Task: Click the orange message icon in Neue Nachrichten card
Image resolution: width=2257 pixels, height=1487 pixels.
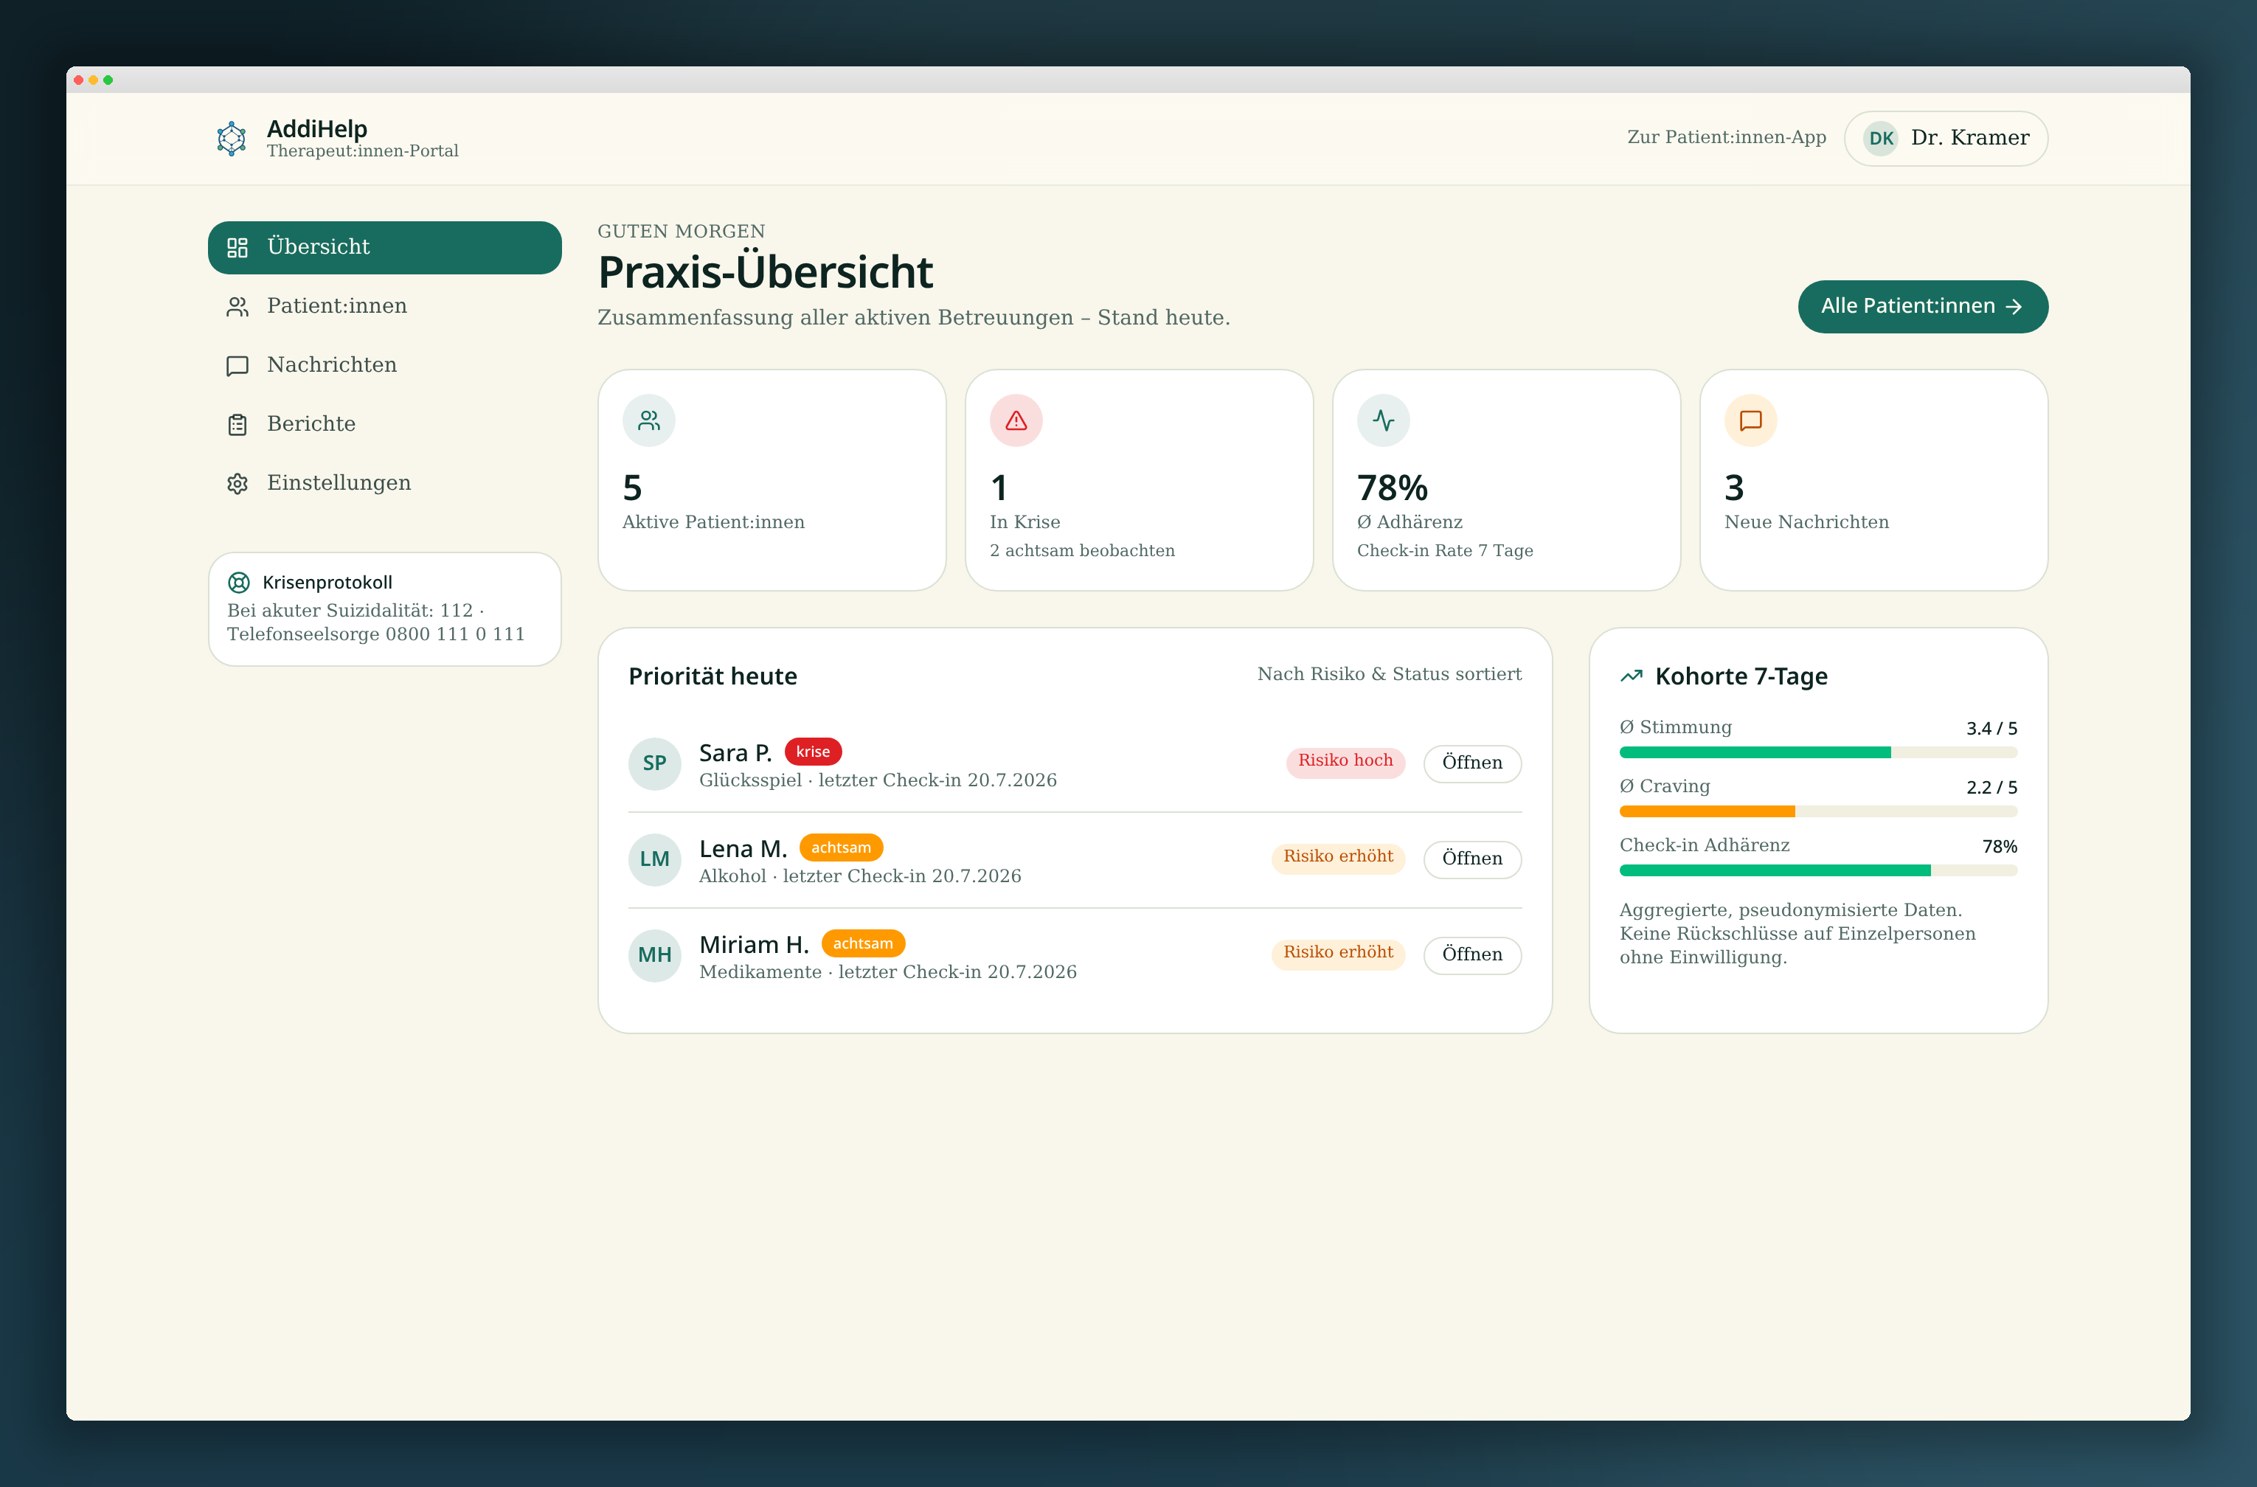Action: pos(1750,420)
